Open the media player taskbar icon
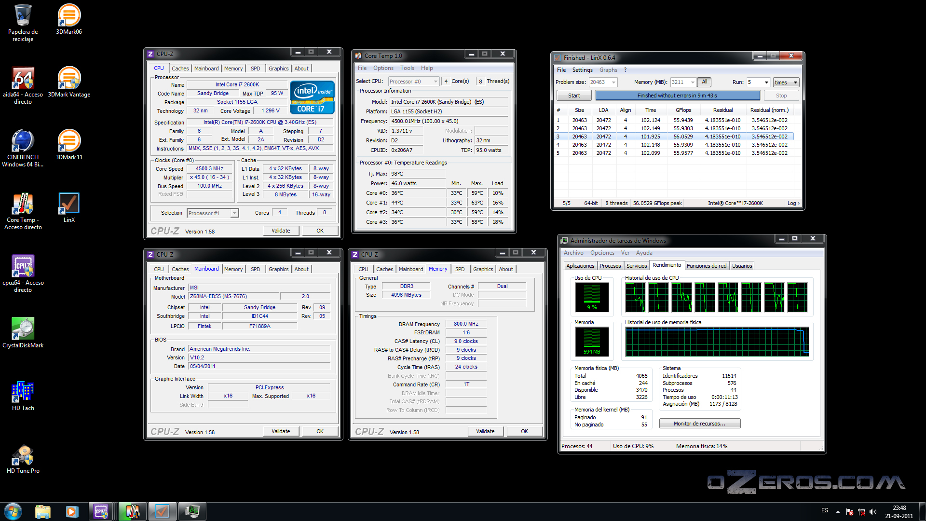The image size is (926, 521). (72, 511)
